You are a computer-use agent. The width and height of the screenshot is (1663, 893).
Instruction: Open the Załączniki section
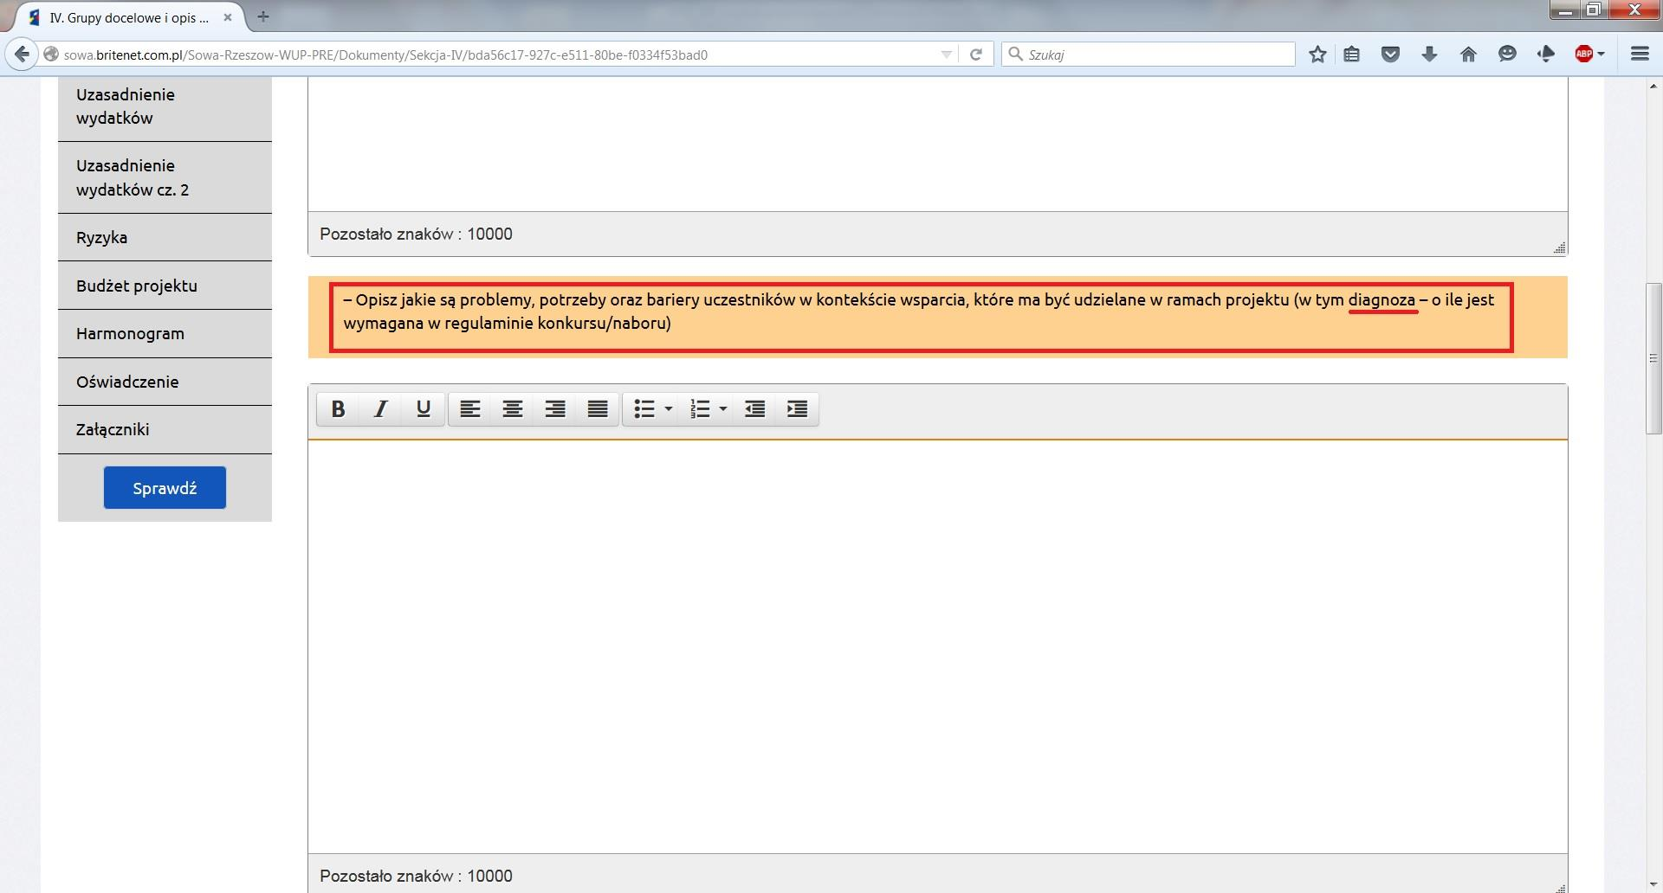(165, 429)
